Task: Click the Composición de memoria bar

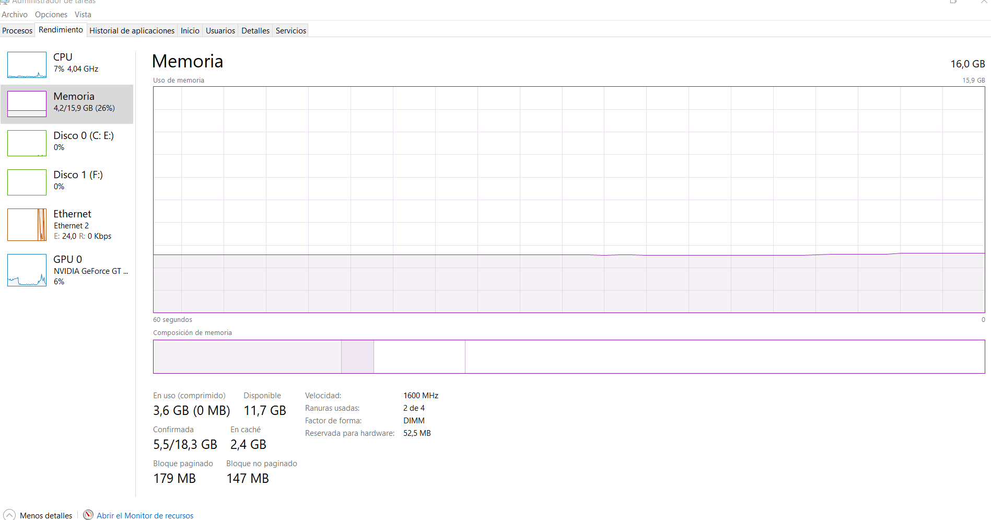Action: 568,357
